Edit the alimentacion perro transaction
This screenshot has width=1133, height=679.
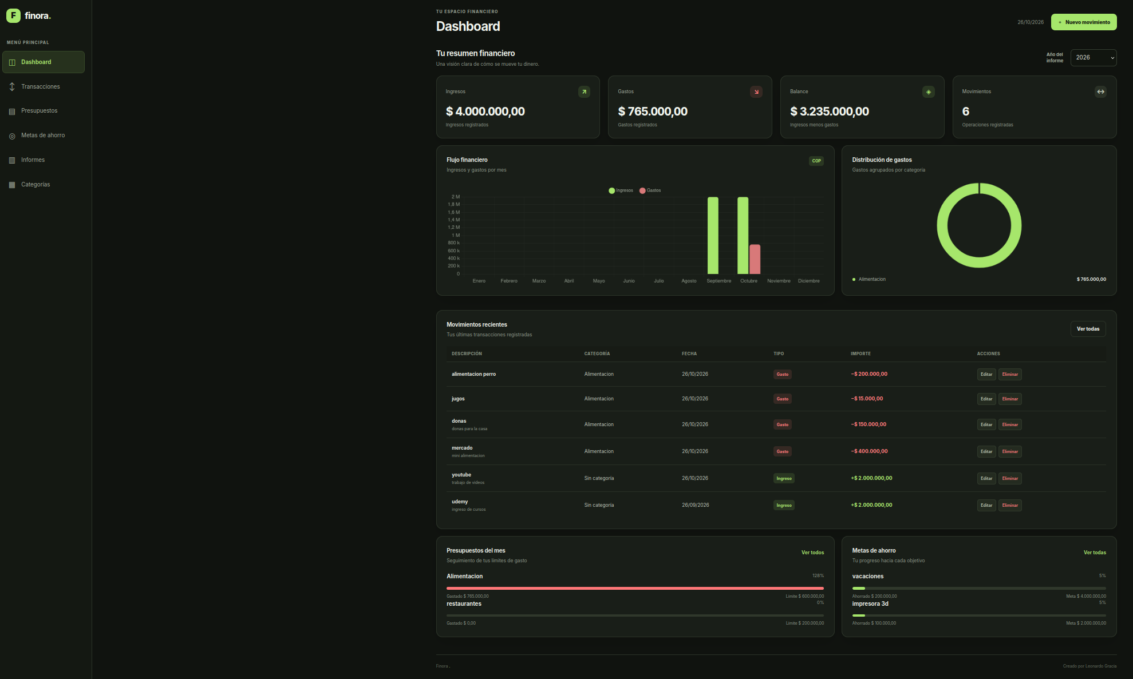986,375
